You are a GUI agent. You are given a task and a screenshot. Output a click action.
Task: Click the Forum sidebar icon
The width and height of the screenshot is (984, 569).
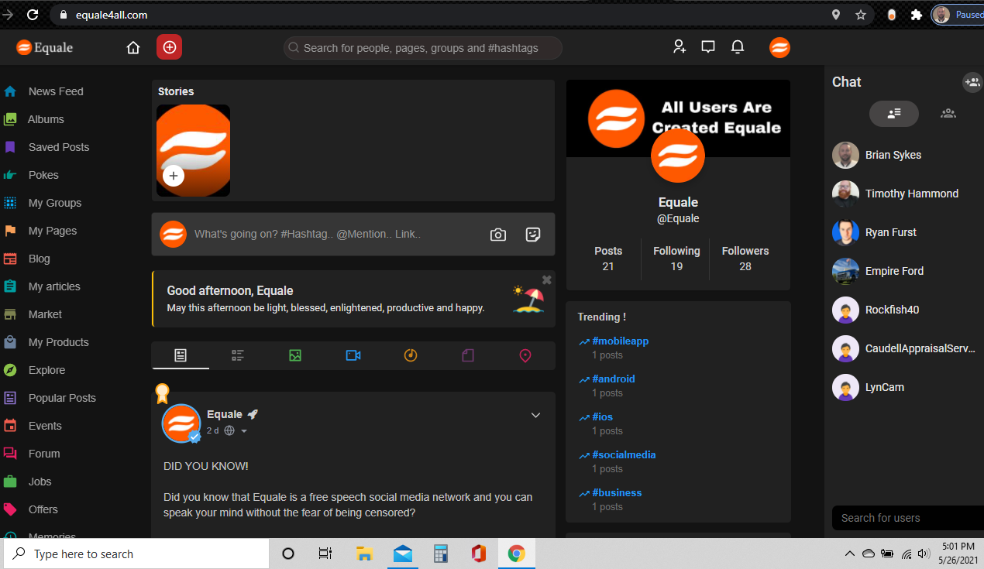click(10, 454)
